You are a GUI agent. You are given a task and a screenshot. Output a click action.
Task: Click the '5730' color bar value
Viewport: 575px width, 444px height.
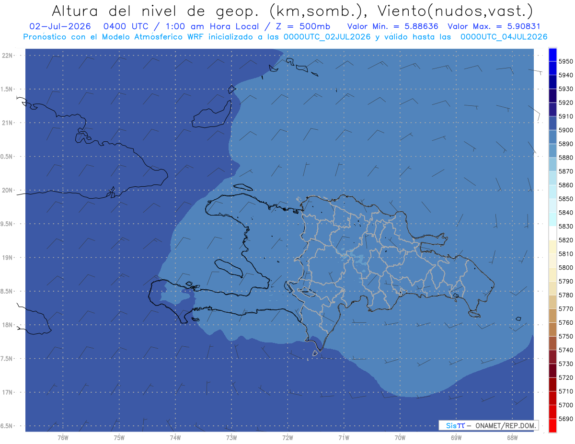[565, 364]
